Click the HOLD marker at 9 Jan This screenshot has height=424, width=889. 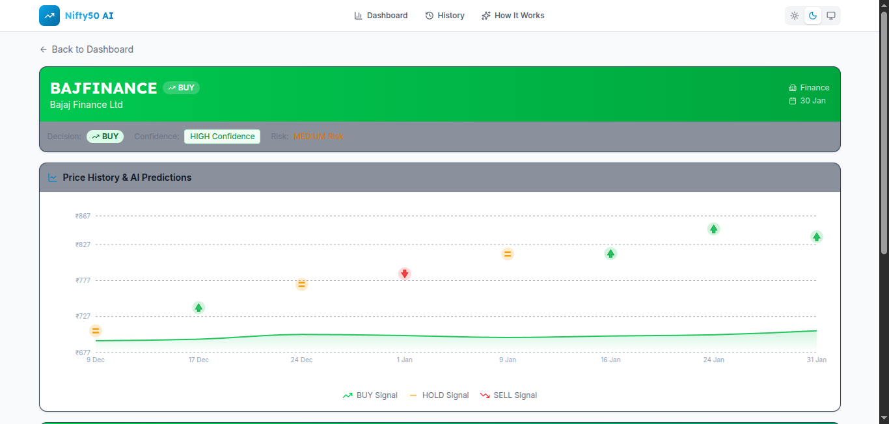pos(508,254)
